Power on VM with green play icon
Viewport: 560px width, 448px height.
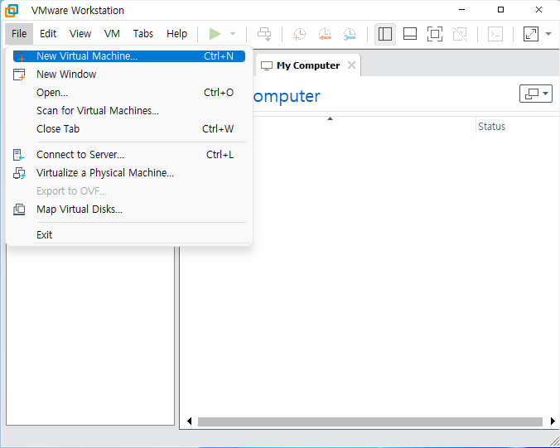click(215, 34)
